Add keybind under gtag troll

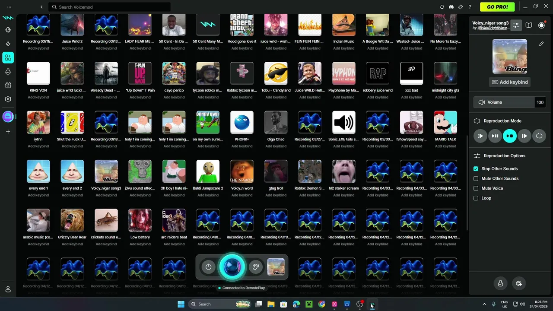[276, 195]
